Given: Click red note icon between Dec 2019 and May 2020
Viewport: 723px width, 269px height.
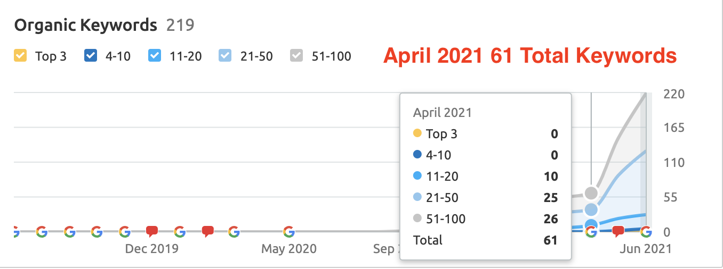Looking at the screenshot, I should tap(207, 231).
